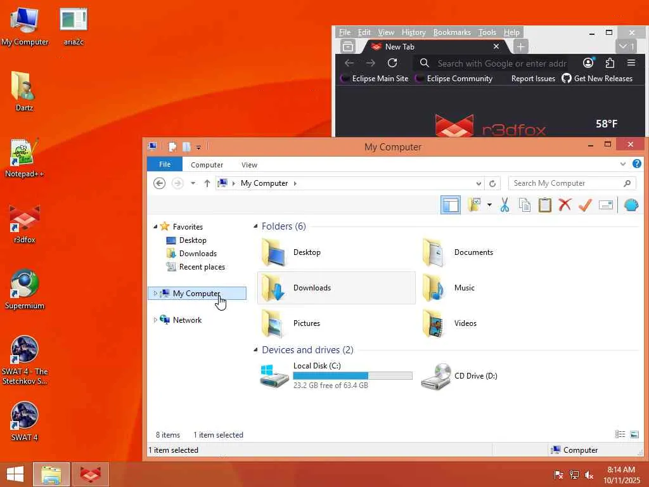Go up one folder level

coord(207,183)
